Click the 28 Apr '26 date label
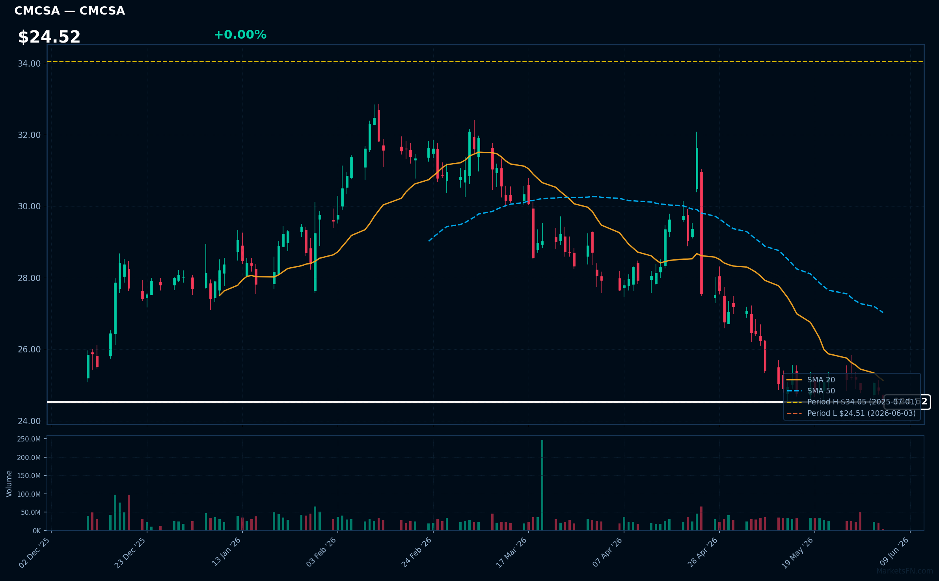The image size is (939, 581). click(703, 552)
